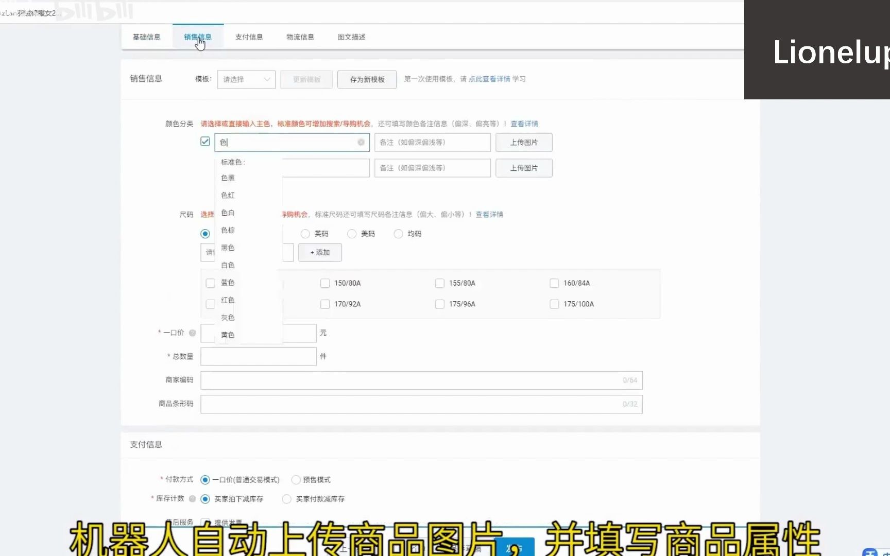Uncheck the first color row checkbox
The image size is (890, 556).
click(x=205, y=142)
